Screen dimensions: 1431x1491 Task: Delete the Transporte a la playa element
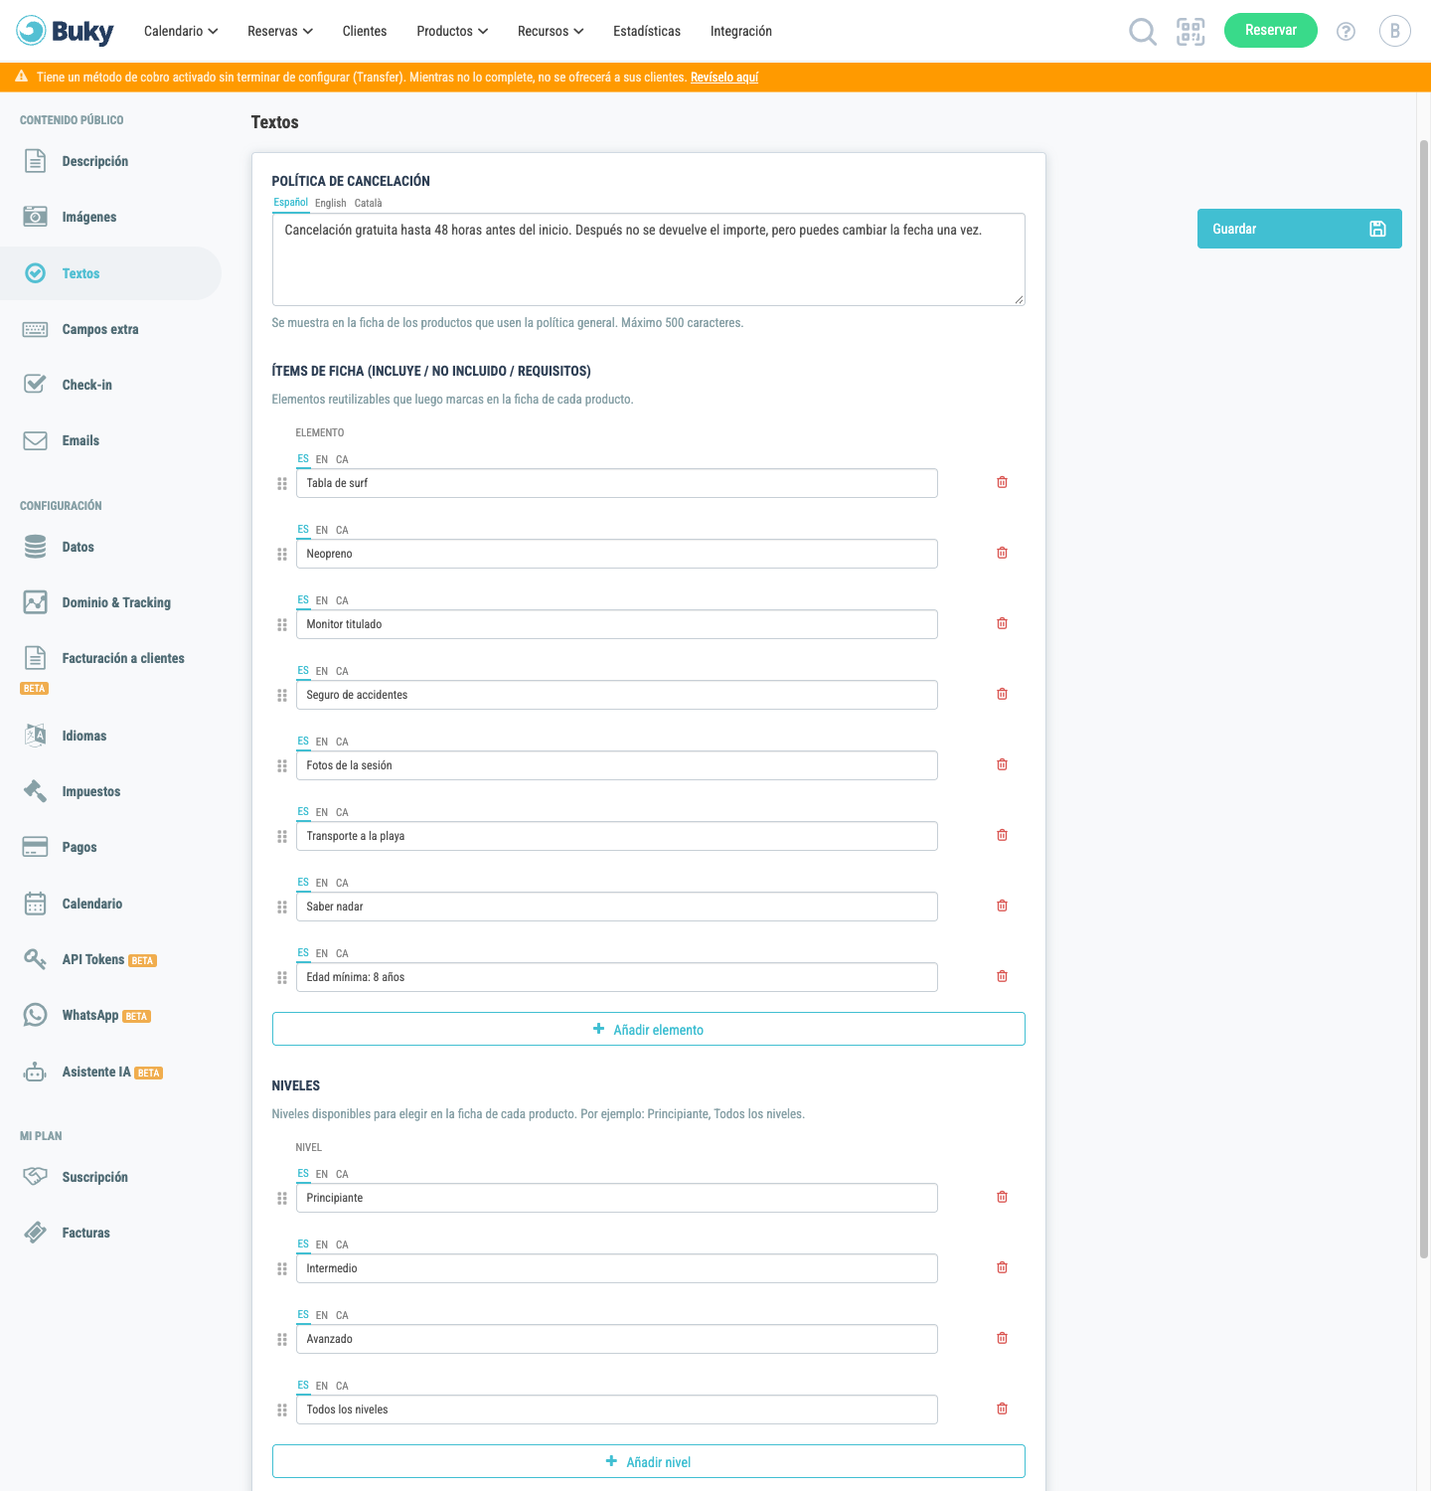coord(1002,835)
